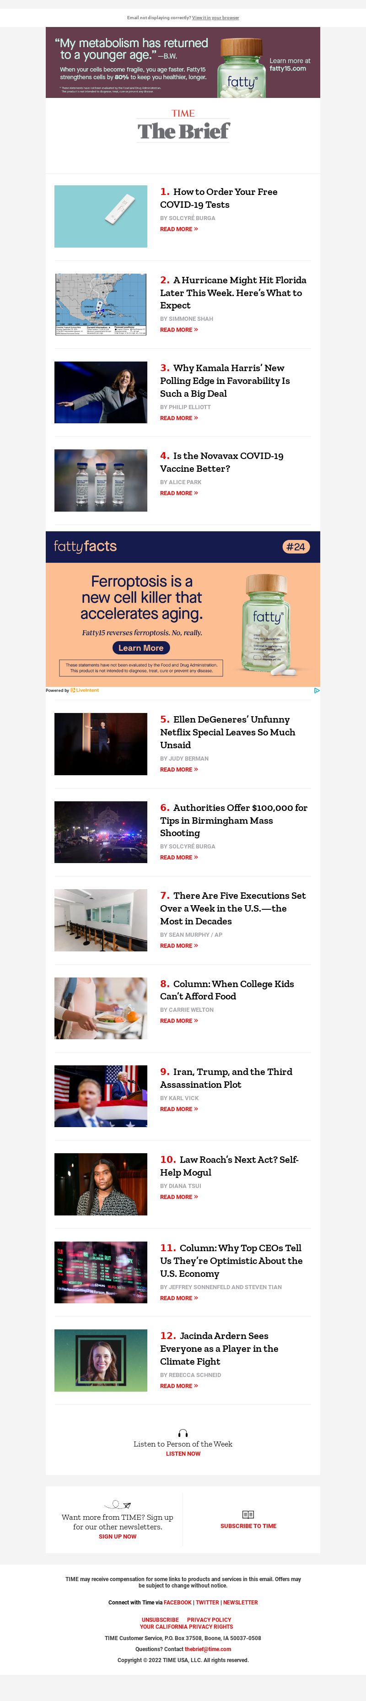
Task: Open the fatty15 top banner ad
Action: (x=183, y=63)
